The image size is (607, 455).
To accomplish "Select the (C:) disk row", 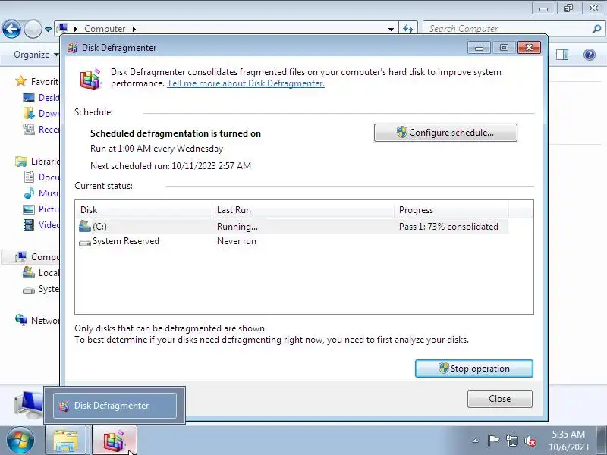I will tap(291, 226).
